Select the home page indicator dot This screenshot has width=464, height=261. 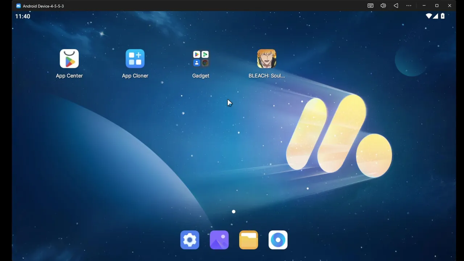[x=233, y=212]
